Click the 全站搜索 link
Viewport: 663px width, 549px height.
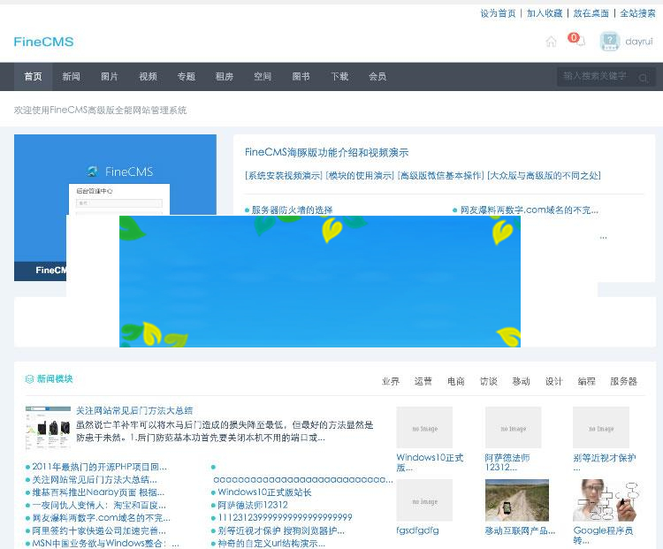point(637,13)
